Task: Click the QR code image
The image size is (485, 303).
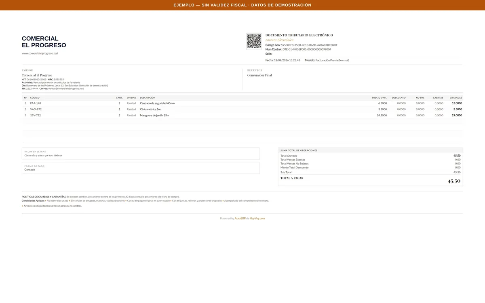Action: coord(254,42)
